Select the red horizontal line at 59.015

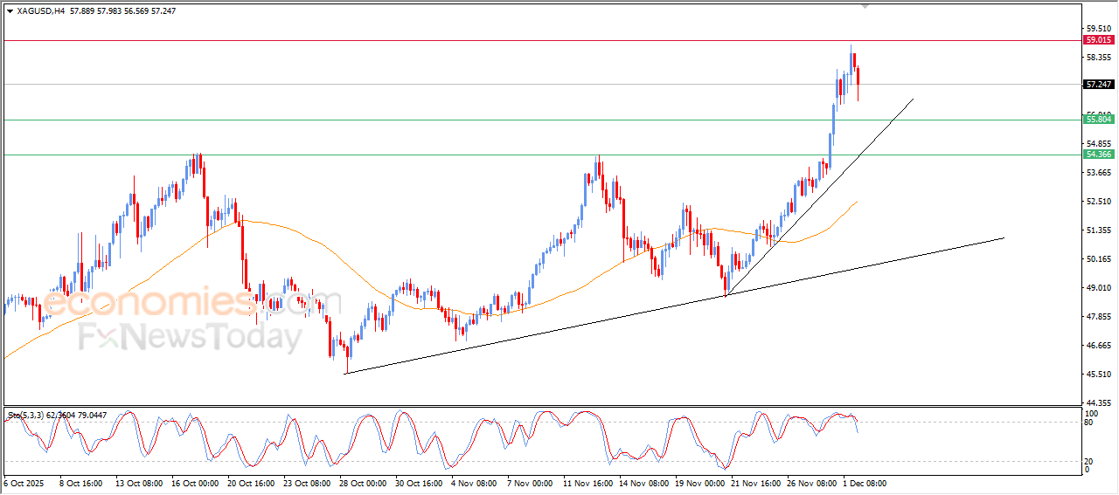click(x=525, y=40)
